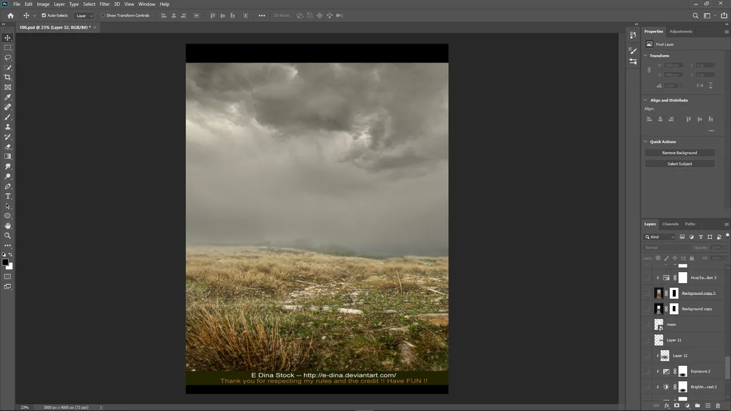Select the History Brush tool

pyautogui.click(x=7, y=136)
